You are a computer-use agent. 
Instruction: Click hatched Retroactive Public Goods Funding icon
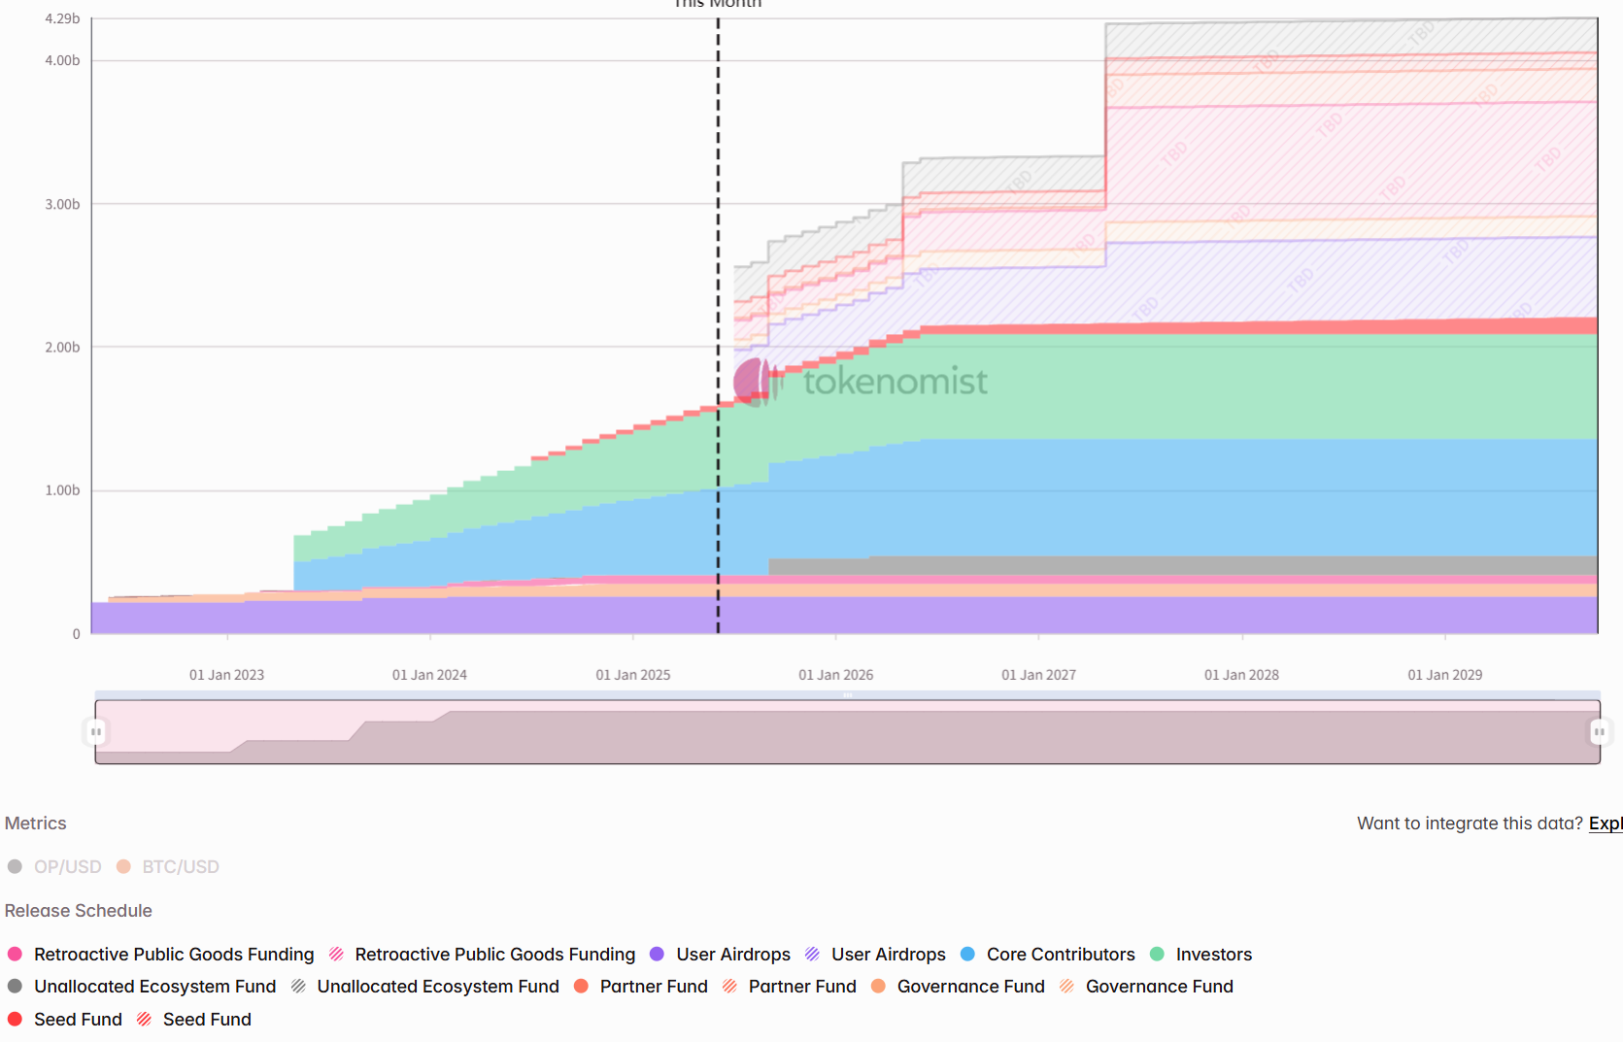point(336,954)
